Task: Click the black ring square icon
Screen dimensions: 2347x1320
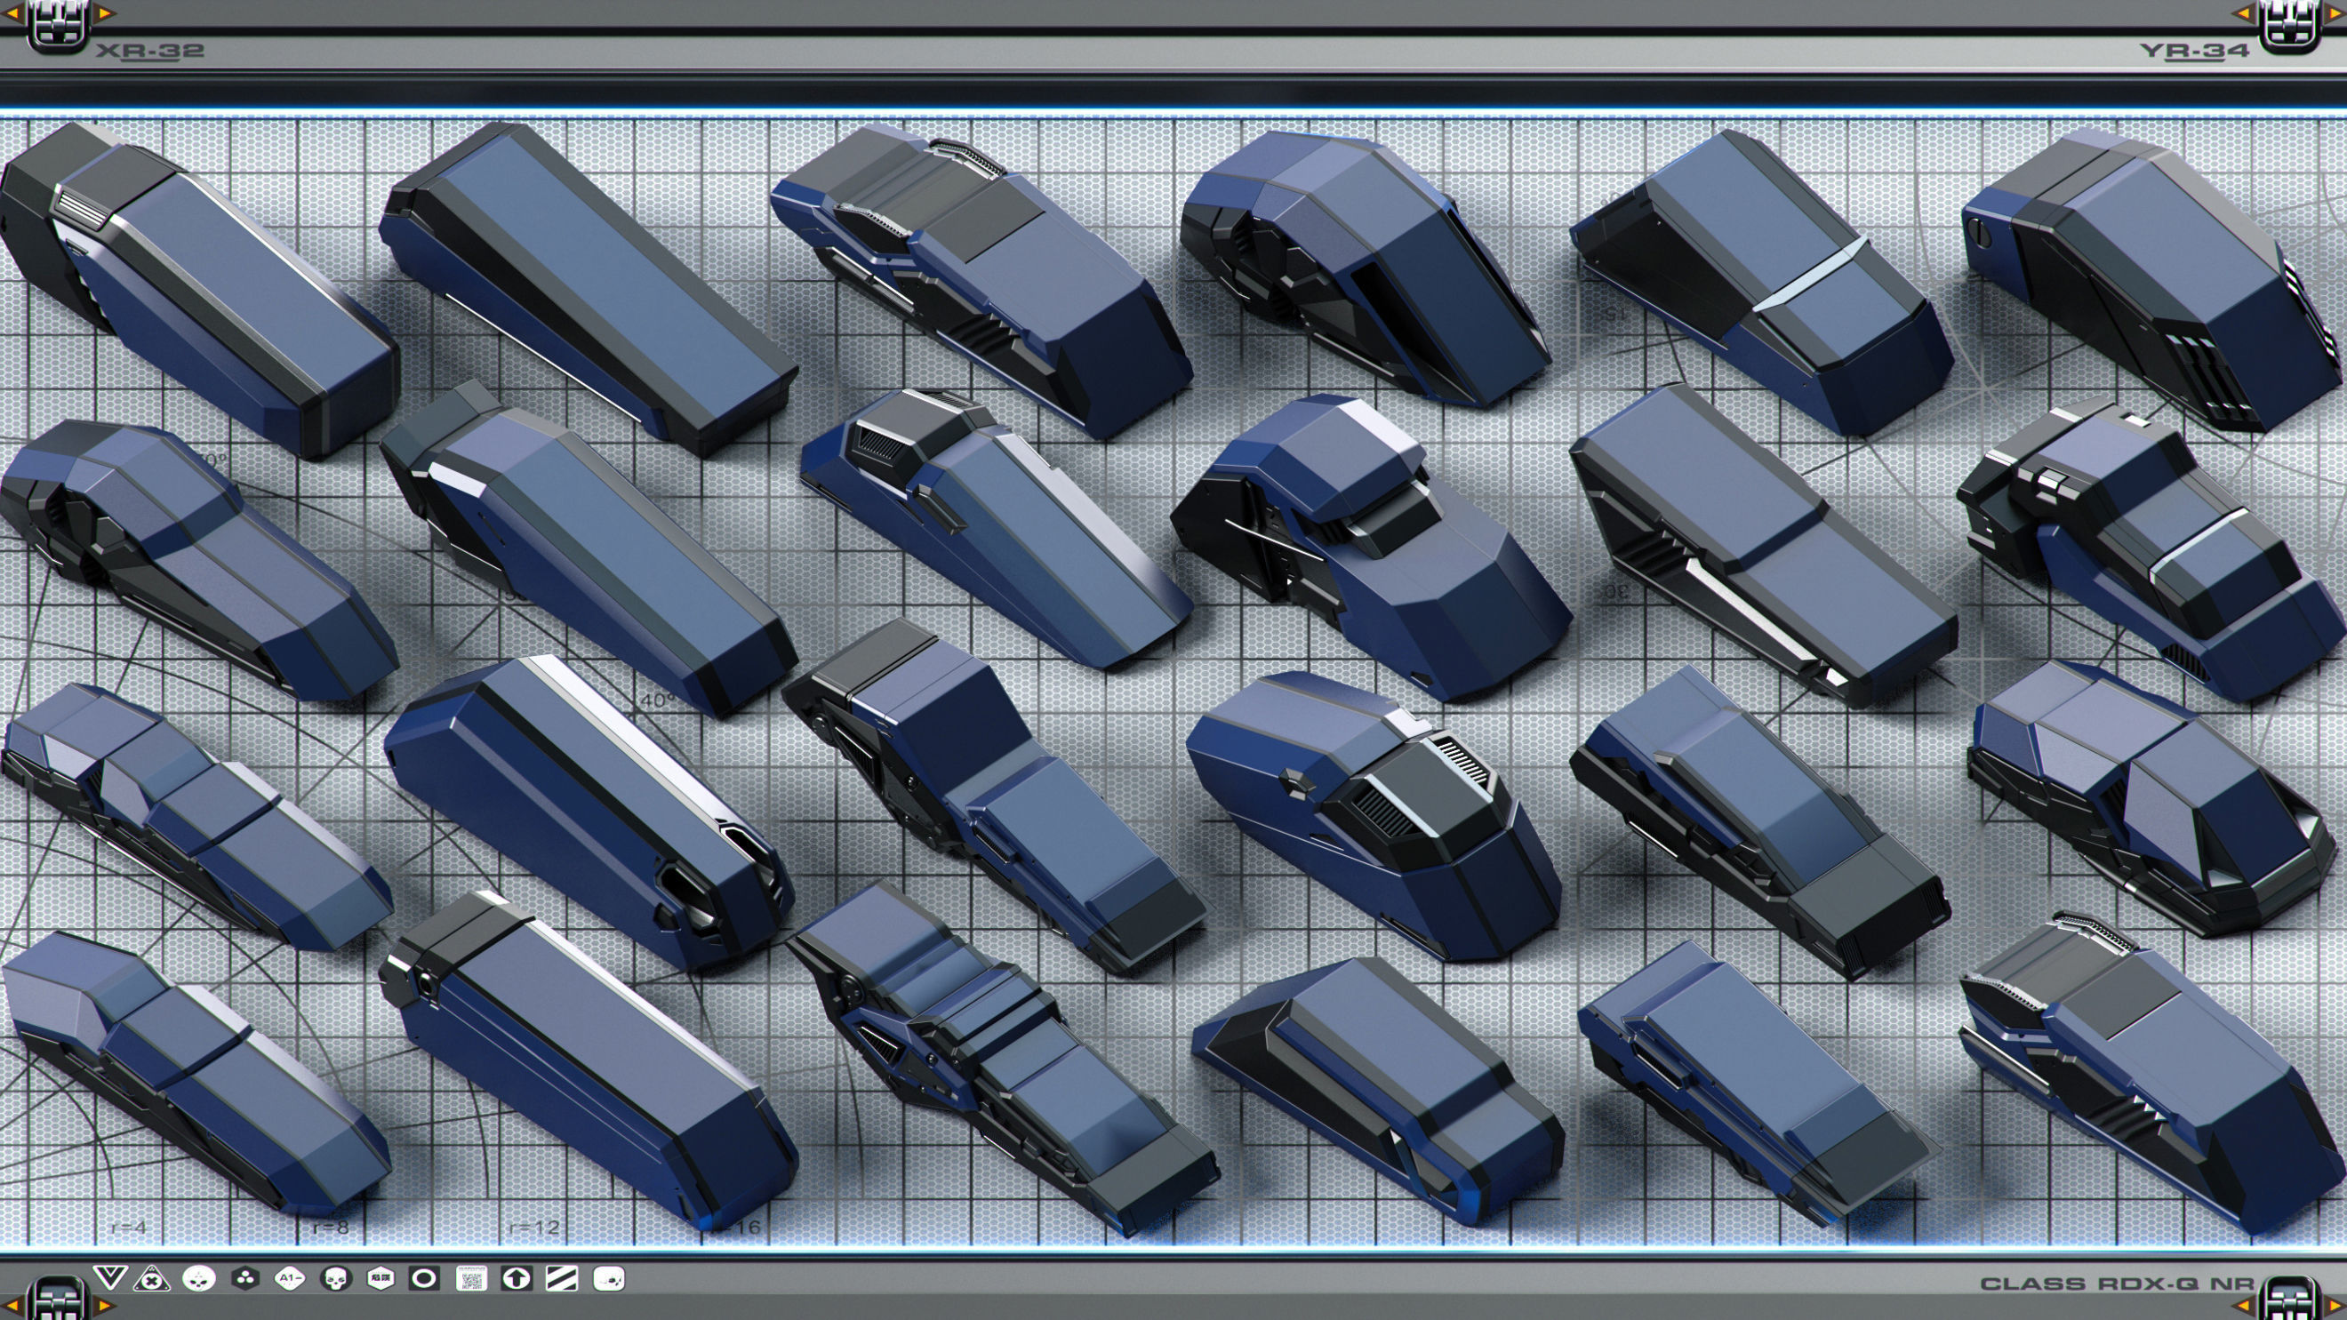Action: pyautogui.click(x=424, y=1279)
